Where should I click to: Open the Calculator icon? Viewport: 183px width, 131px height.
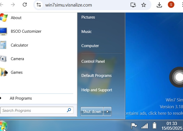coord(3,45)
